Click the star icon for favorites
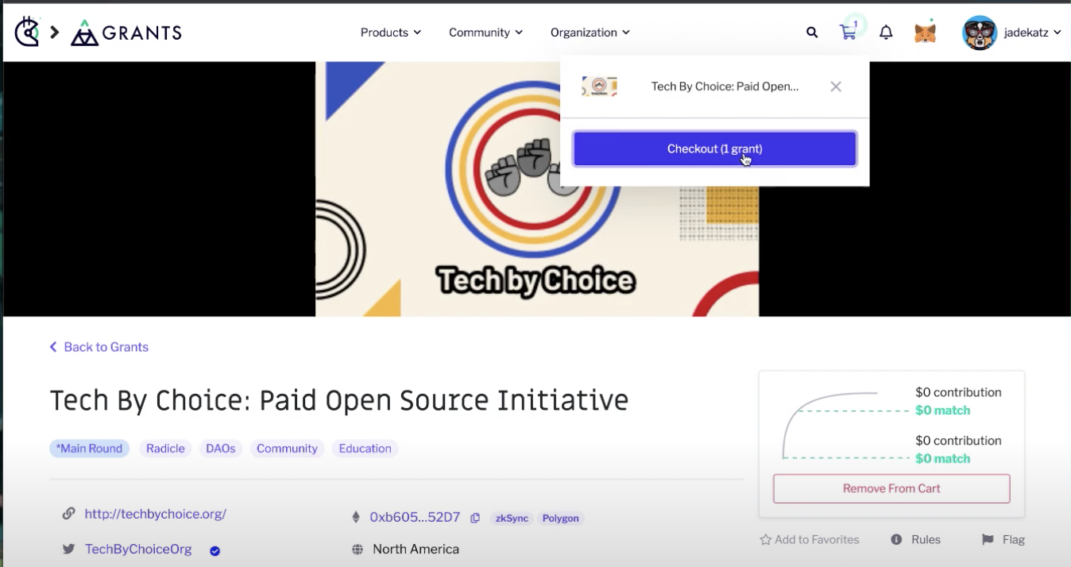Screen dimensions: 1071x567 [765, 539]
